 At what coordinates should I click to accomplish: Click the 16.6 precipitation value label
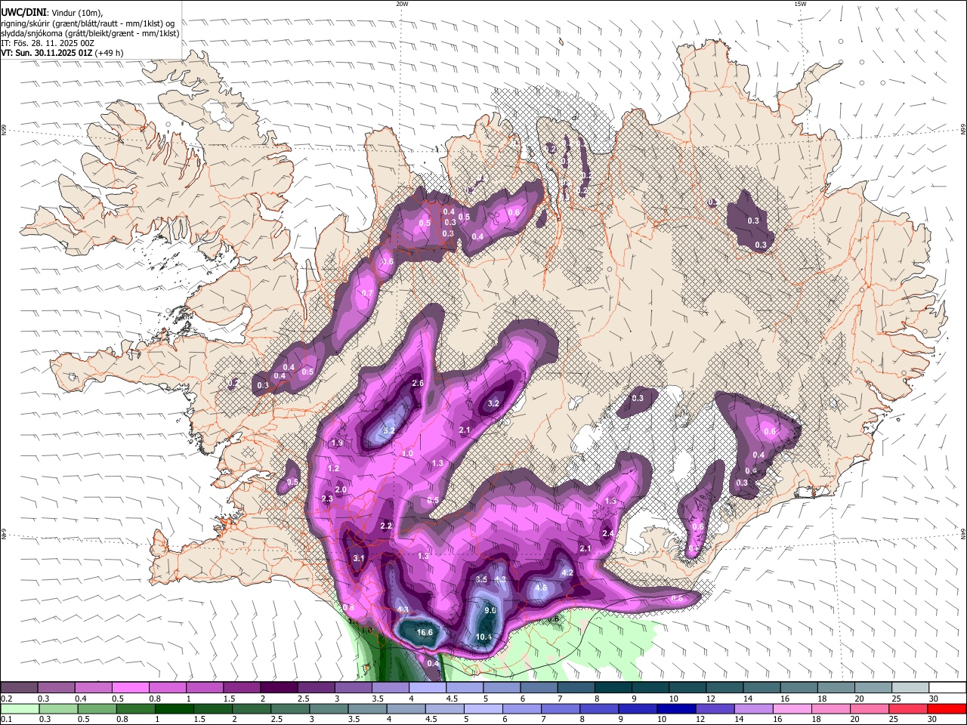coord(425,632)
